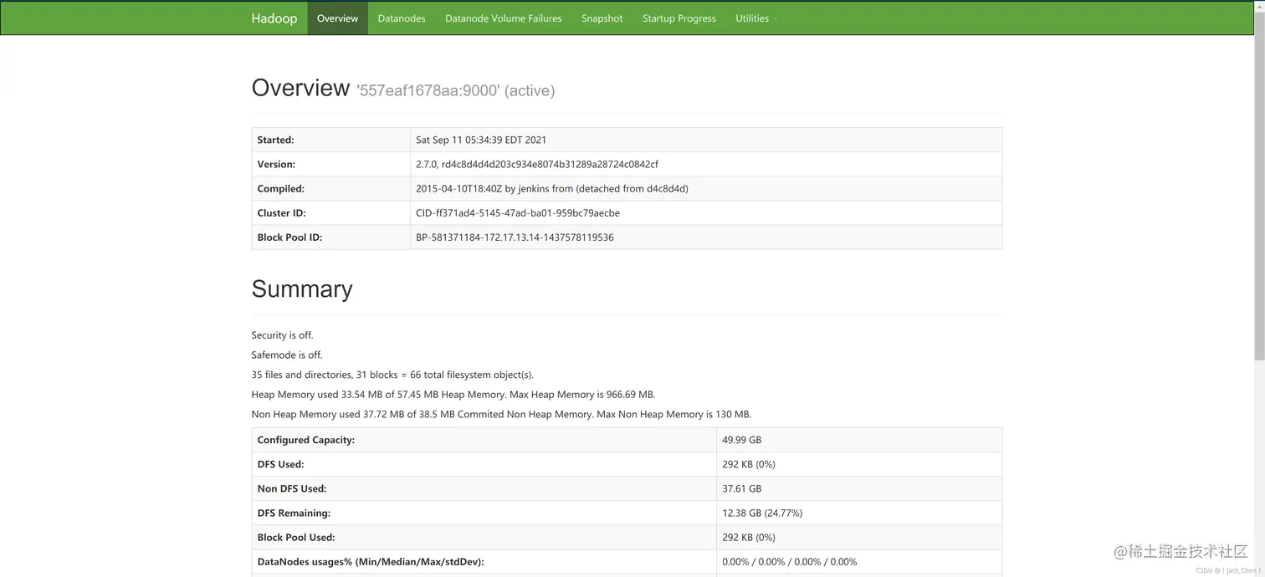
Task: Select 'Sat Sep 11 05:34:39 EDT 2021' value
Action: click(x=481, y=140)
